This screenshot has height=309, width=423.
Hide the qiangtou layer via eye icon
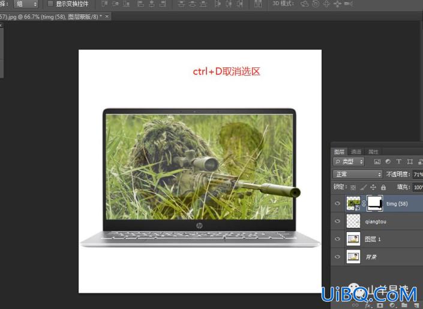click(x=337, y=221)
